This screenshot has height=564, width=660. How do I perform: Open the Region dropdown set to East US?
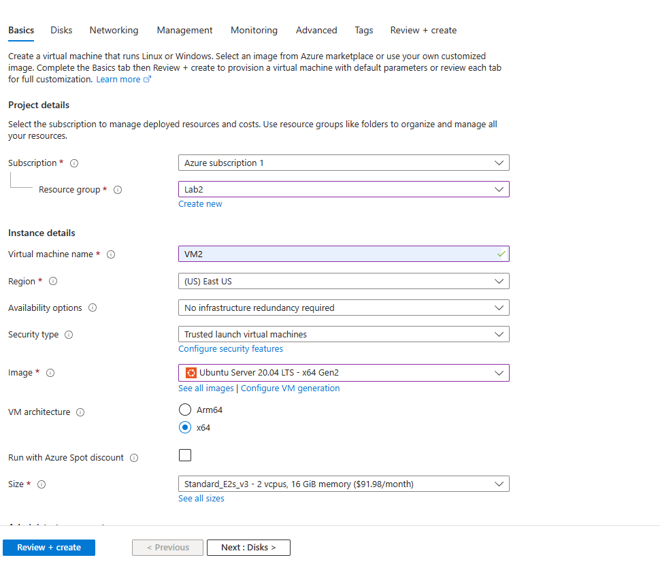[x=344, y=281]
